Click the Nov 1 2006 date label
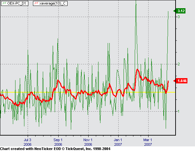The width and height of the screenshot is (195, 151). (x=88, y=142)
